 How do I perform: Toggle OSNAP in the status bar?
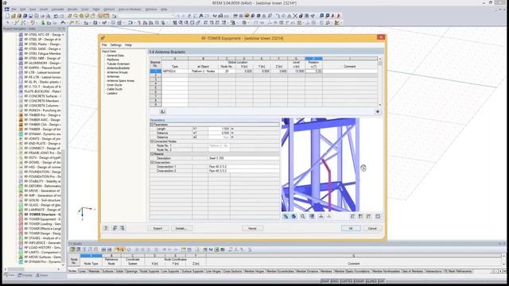pos(359,281)
